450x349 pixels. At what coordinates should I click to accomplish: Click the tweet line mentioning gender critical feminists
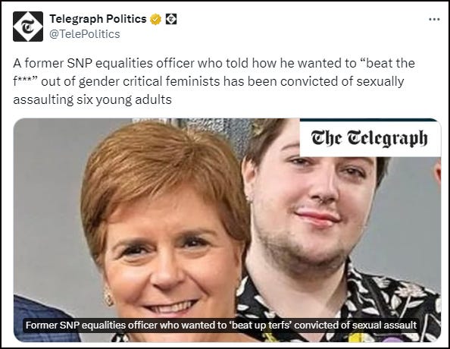point(208,82)
